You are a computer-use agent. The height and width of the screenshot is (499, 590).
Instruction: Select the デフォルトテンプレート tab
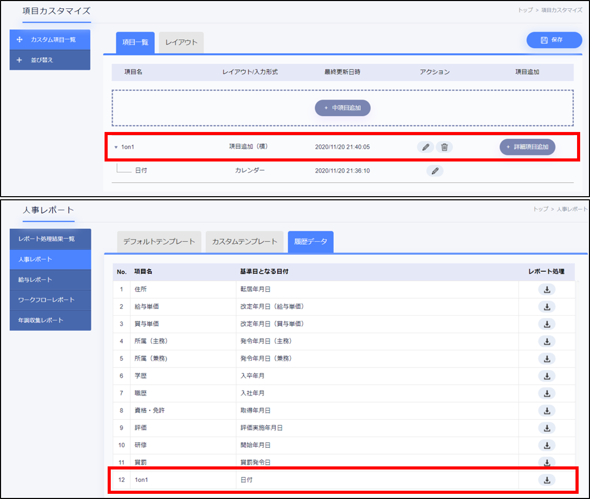pyautogui.click(x=159, y=242)
